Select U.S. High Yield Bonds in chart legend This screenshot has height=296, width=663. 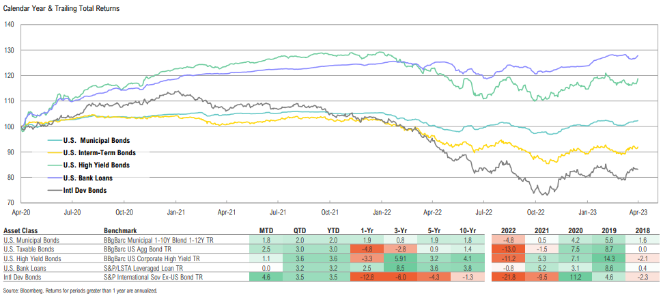[x=96, y=165]
